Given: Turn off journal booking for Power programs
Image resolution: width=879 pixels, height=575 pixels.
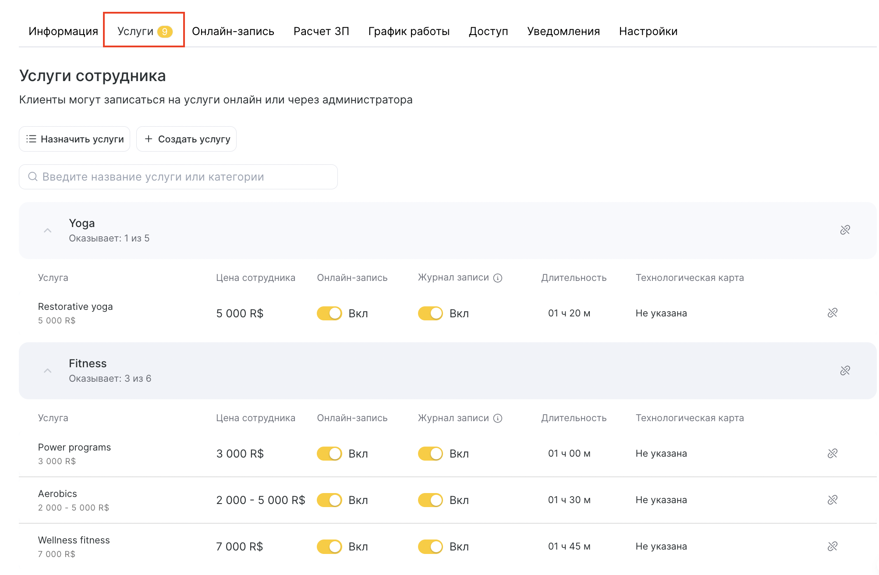Looking at the screenshot, I should click(430, 454).
